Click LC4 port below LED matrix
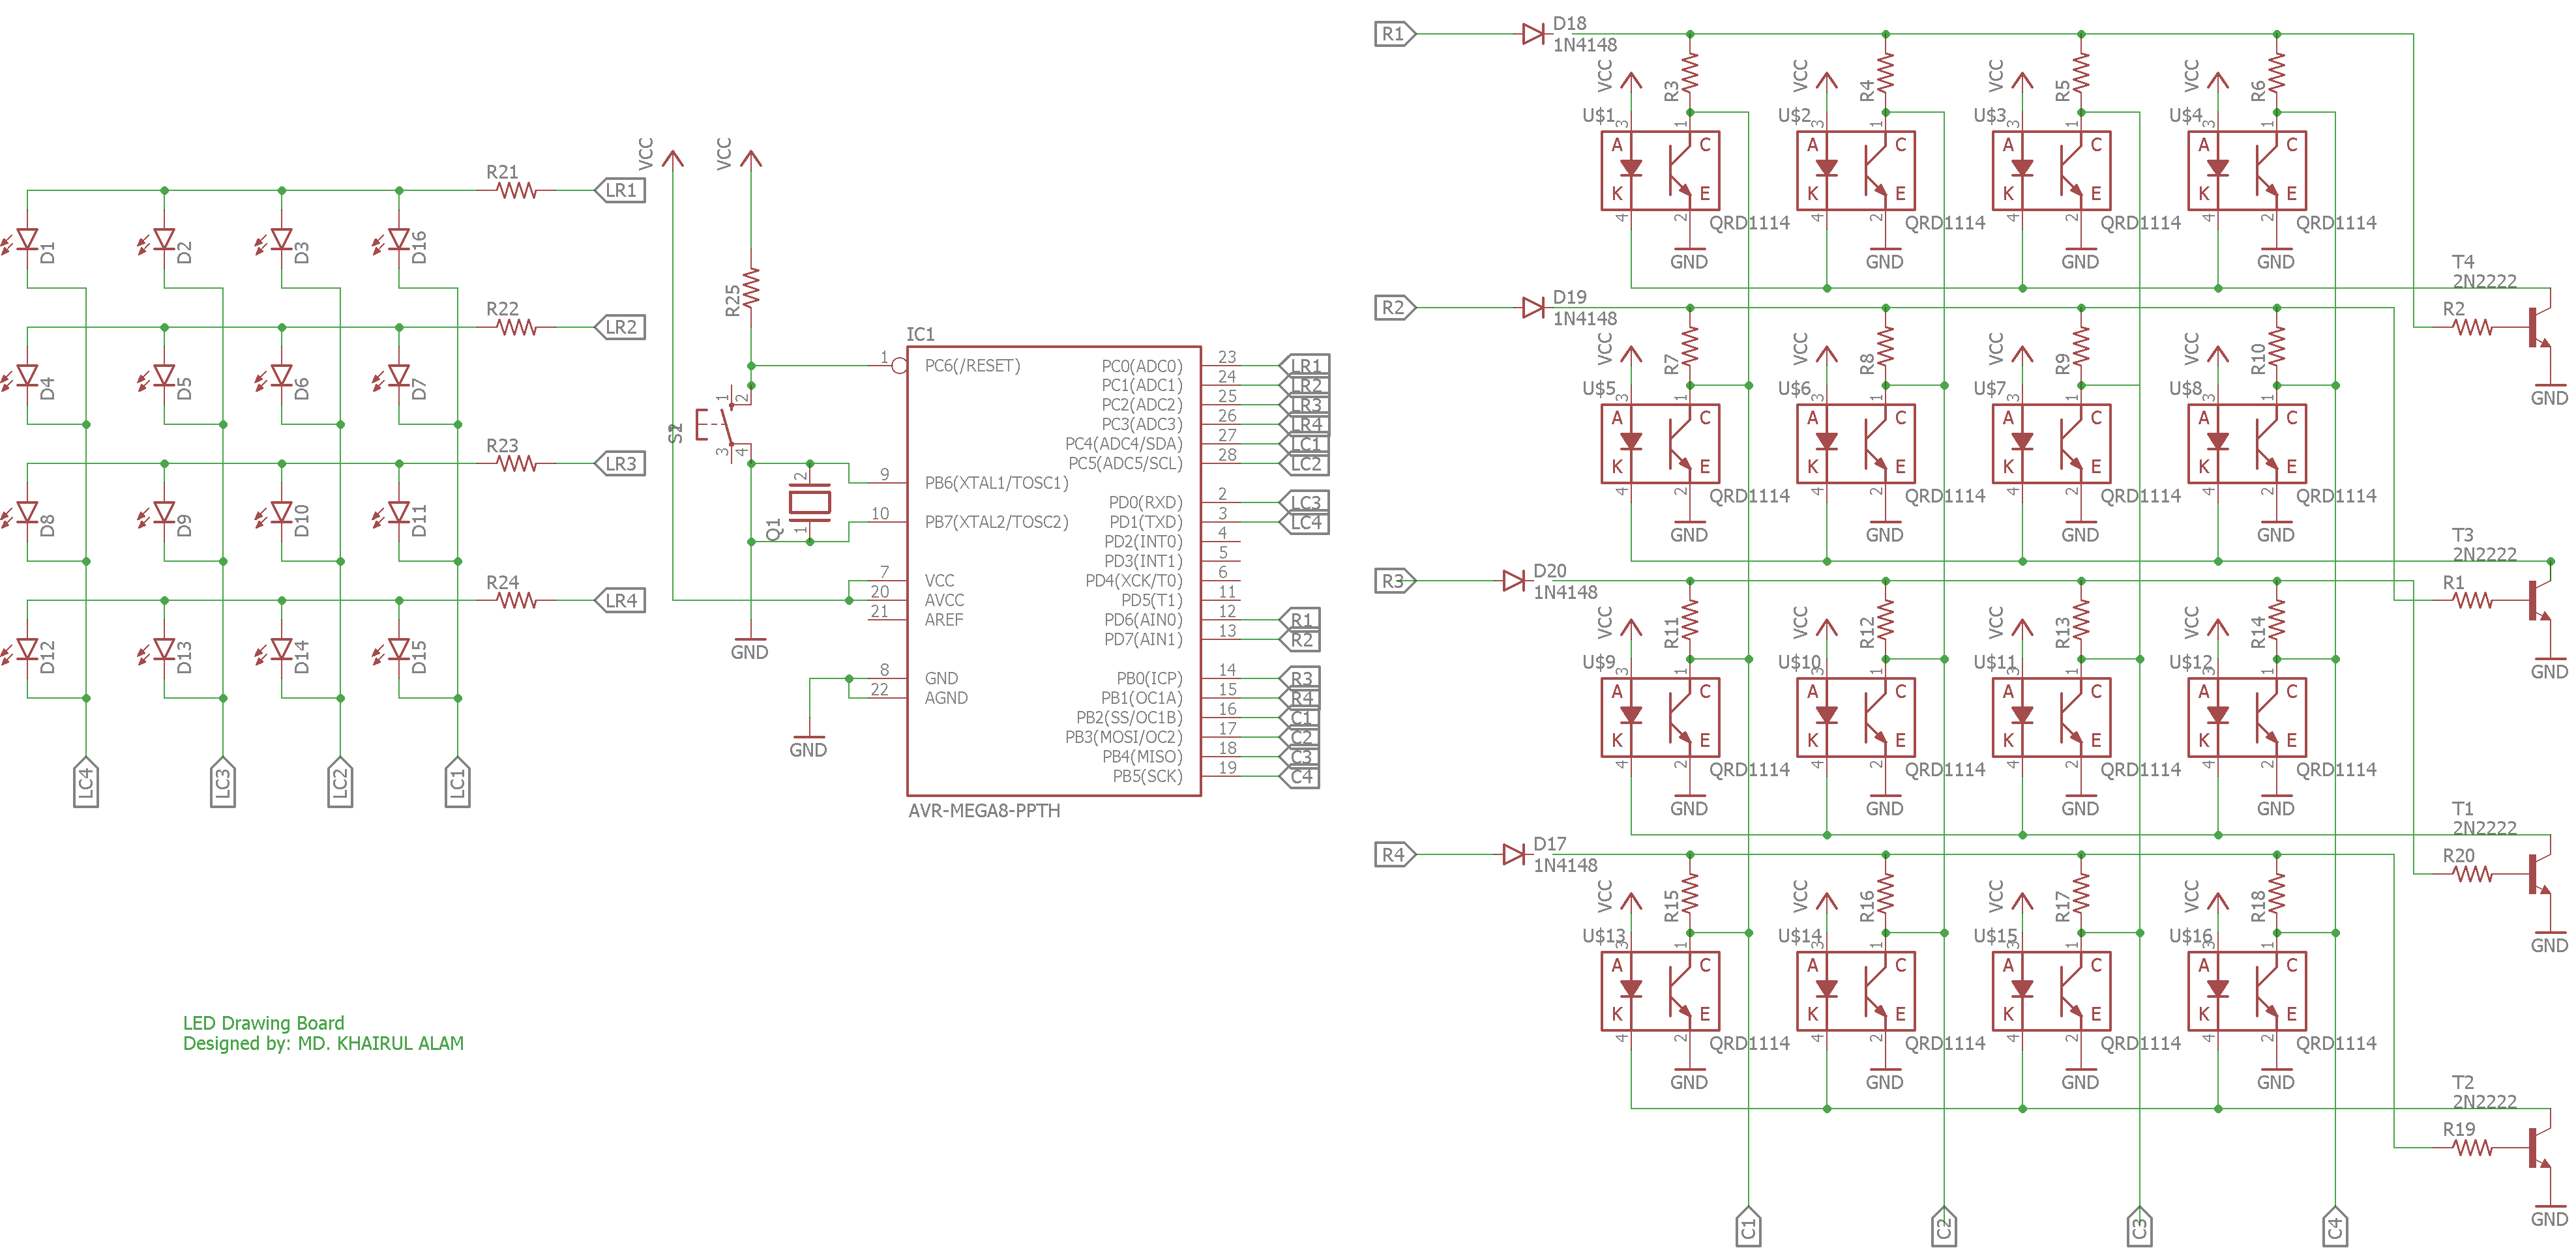Viewport: 2576px width, 1250px height. click(86, 782)
